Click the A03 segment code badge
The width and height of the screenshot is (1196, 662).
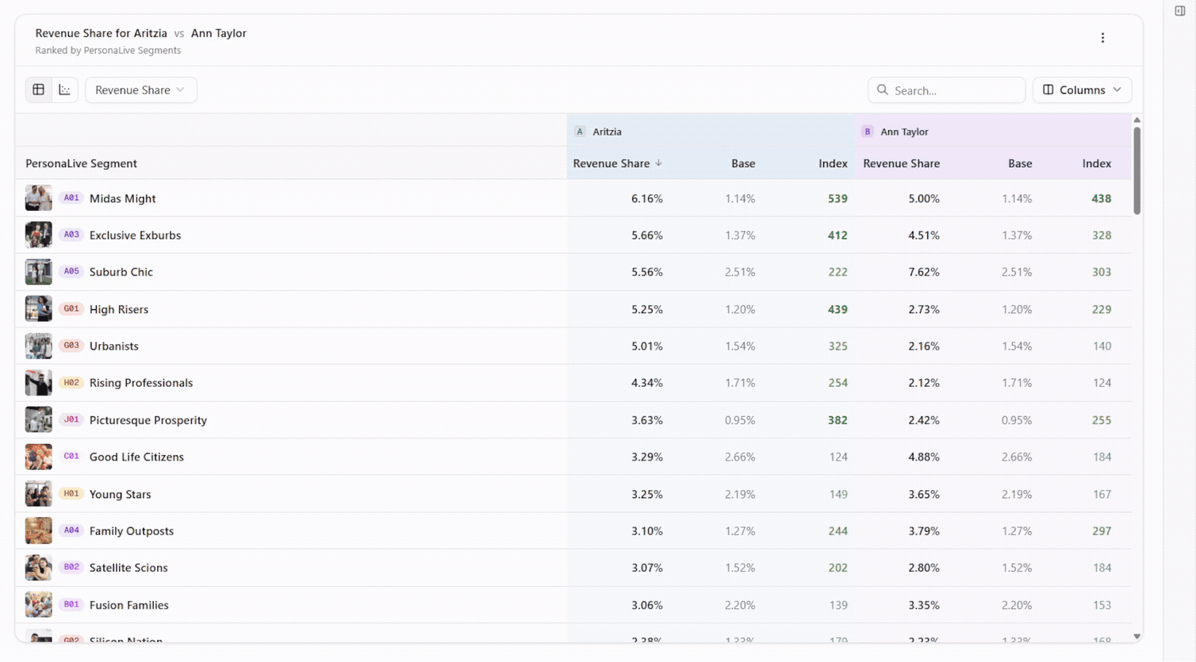point(71,235)
